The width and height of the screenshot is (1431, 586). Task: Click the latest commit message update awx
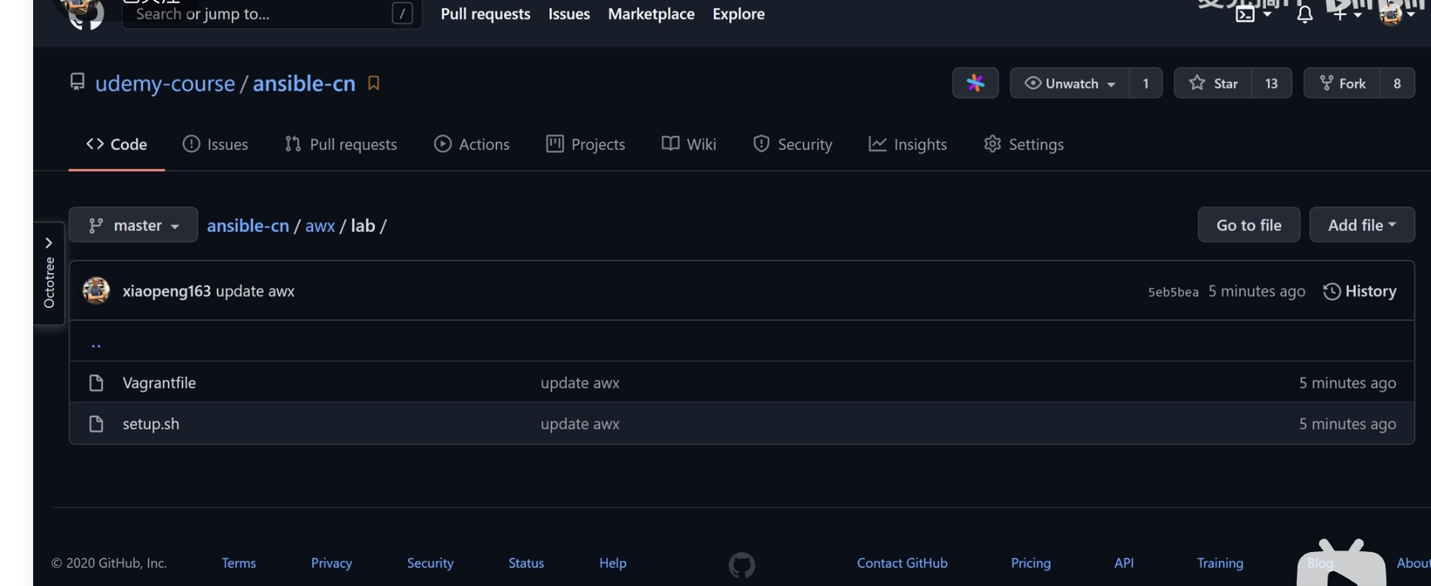click(255, 291)
